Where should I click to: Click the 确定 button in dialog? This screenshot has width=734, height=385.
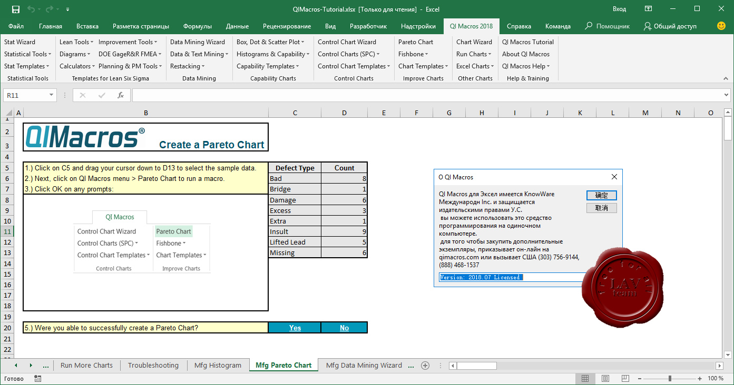pyautogui.click(x=601, y=195)
